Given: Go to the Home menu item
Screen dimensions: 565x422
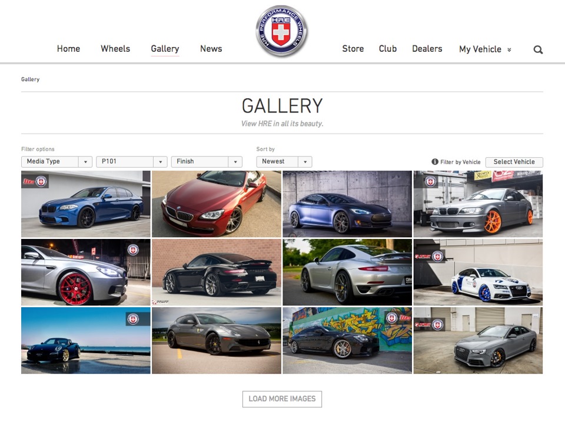Looking at the screenshot, I should 68,49.
